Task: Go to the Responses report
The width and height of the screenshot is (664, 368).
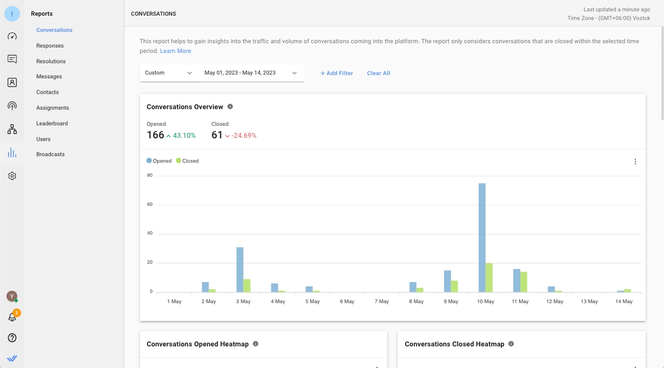Action: coord(50,46)
